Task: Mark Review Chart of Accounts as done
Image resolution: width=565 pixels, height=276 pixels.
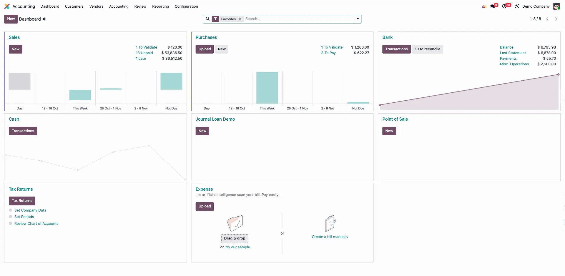Action: click(x=11, y=223)
